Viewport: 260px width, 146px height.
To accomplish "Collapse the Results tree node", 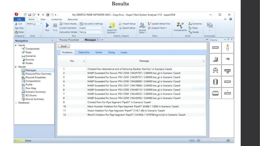I will pyautogui.click(x=16, y=67).
